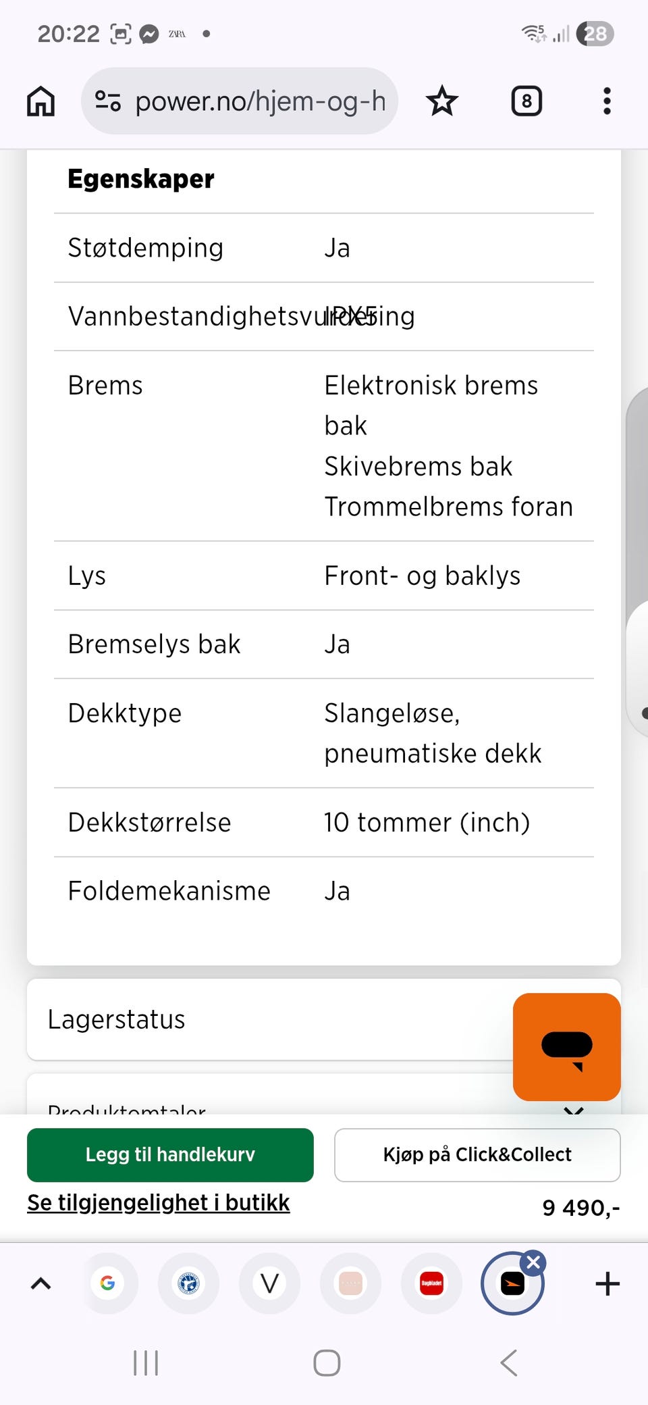Open the Chrome three-dot menu
Image resolution: width=648 pixels, height=1405 pixels.
pyautogui.click(x=607, y=101)
